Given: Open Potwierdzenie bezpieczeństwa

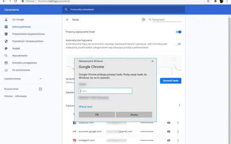Looking at the screenshot, I should click(28, 34).
